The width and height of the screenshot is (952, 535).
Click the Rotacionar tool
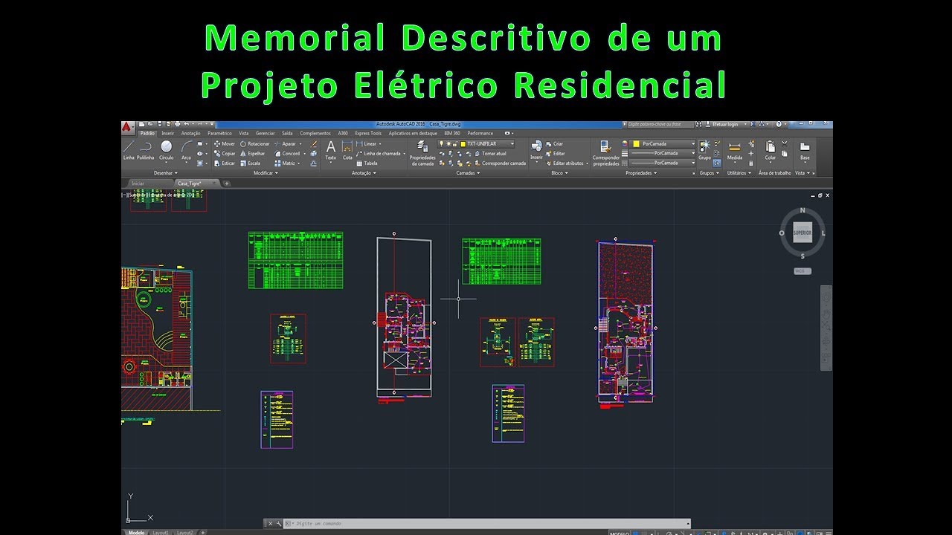coord(254,143)
